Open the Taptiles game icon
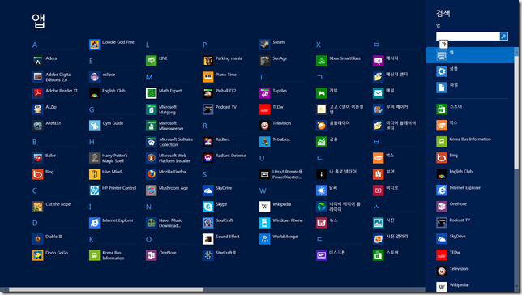522x295 pixels. click(265, 93)
